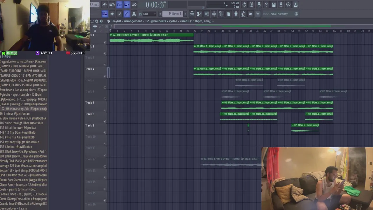Click the scissors audio editor icon

pyautogui.click(x=251, y=4)
